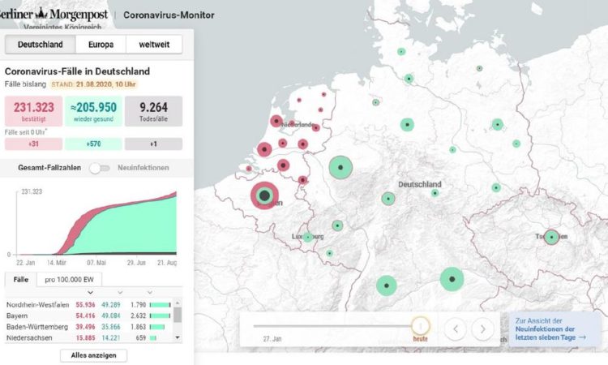Click the green bubble near Deutschland label
The height and width of the screenshot is (365, 608).
tap(388, 199)
